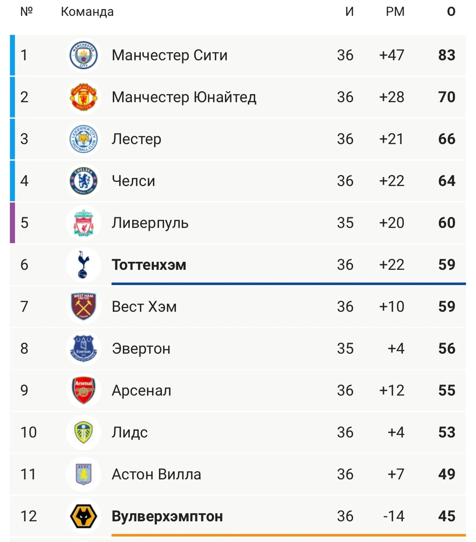Open the Лидс team row
This screenshot has height=542, width=476.
click(x=238, y=432)
